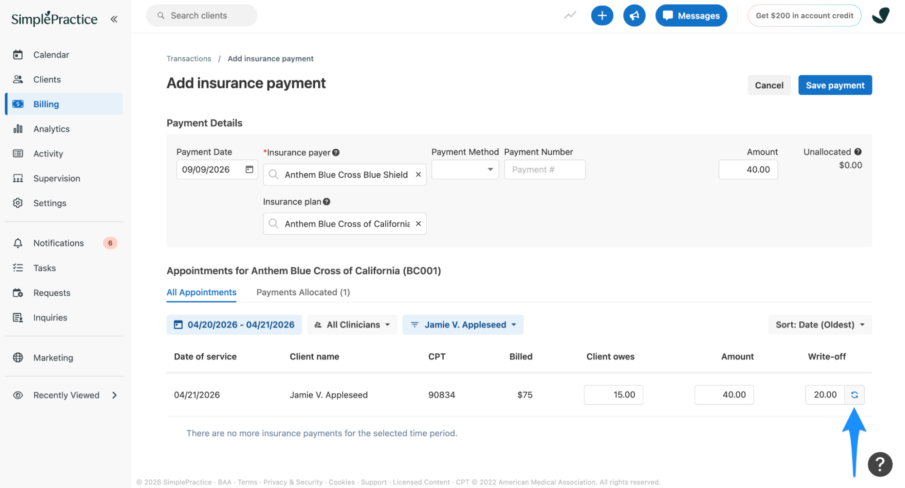Open Inquiries in the sidebar
Image resolution: width=905 pixels, height=488 pixels.
(x=64, y=317)
